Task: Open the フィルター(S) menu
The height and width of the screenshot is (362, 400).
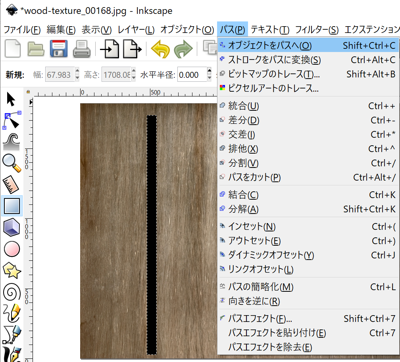Action: tap(317, 30)
